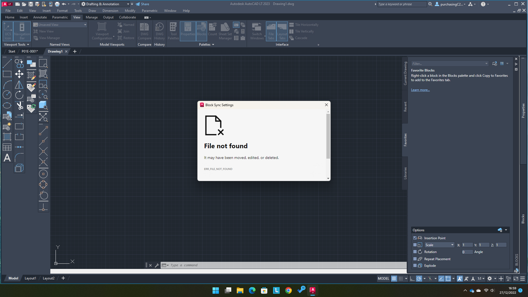Select the Line tool in the drawing toolbar
528x297 pixels.
(x=7, y=63)
